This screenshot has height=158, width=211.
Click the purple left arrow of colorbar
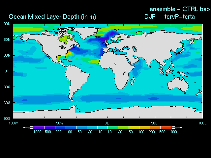coord(26,127)
